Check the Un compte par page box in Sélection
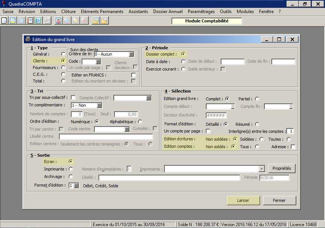This screenshot has width=325, height=228. [208, 131]
